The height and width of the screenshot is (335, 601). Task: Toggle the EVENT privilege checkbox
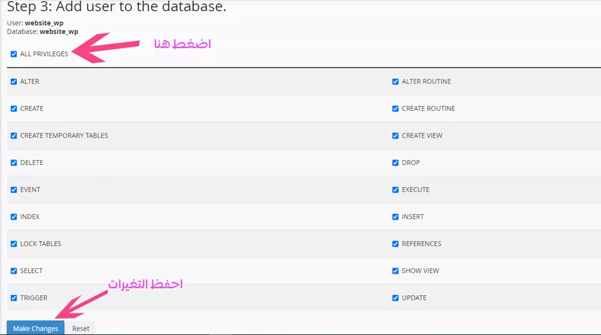click(x=14, y=190)
